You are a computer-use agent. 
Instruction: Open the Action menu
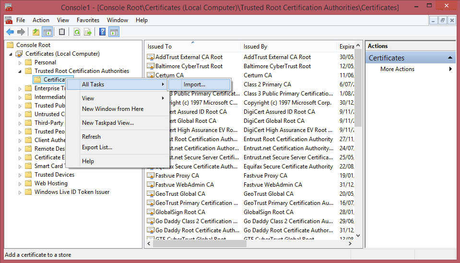(41, 20)
